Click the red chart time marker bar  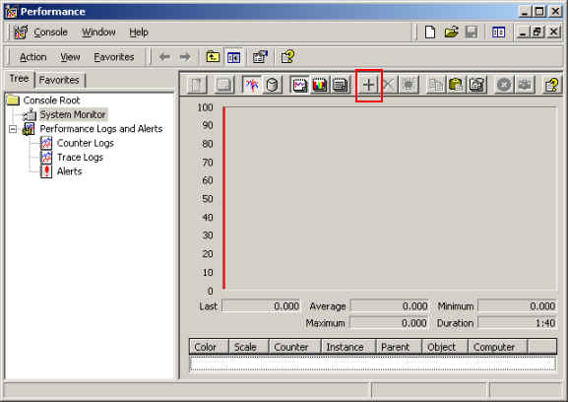tap(224, 198)
